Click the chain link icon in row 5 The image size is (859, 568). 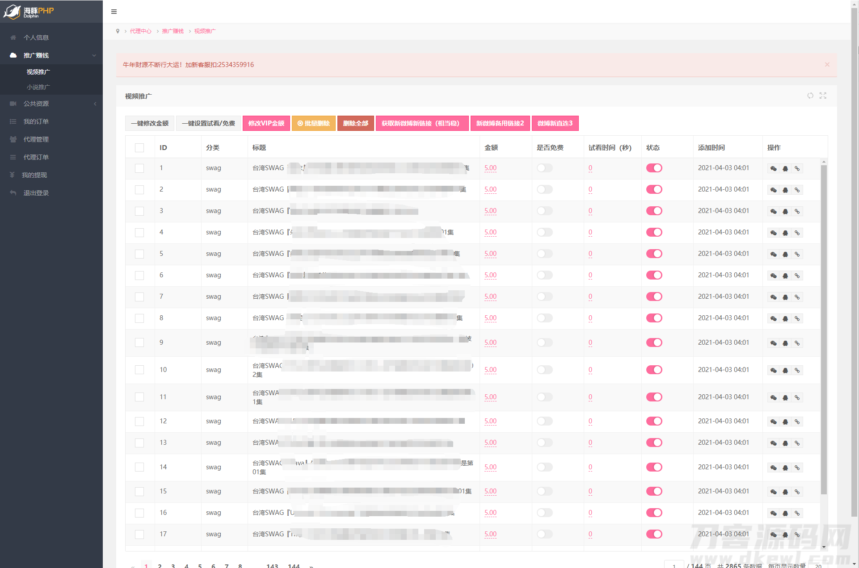pyautogui.click(x=797, y=254)
